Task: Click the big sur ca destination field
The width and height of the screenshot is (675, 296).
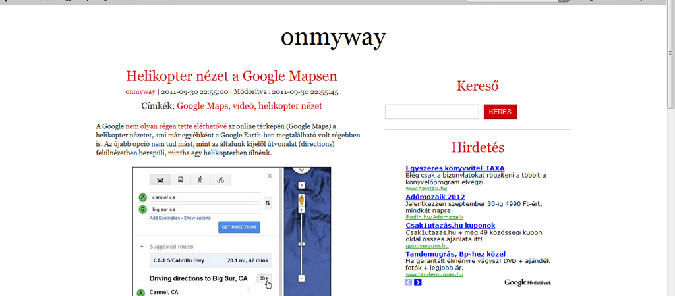Action: (x=204, y=210)
